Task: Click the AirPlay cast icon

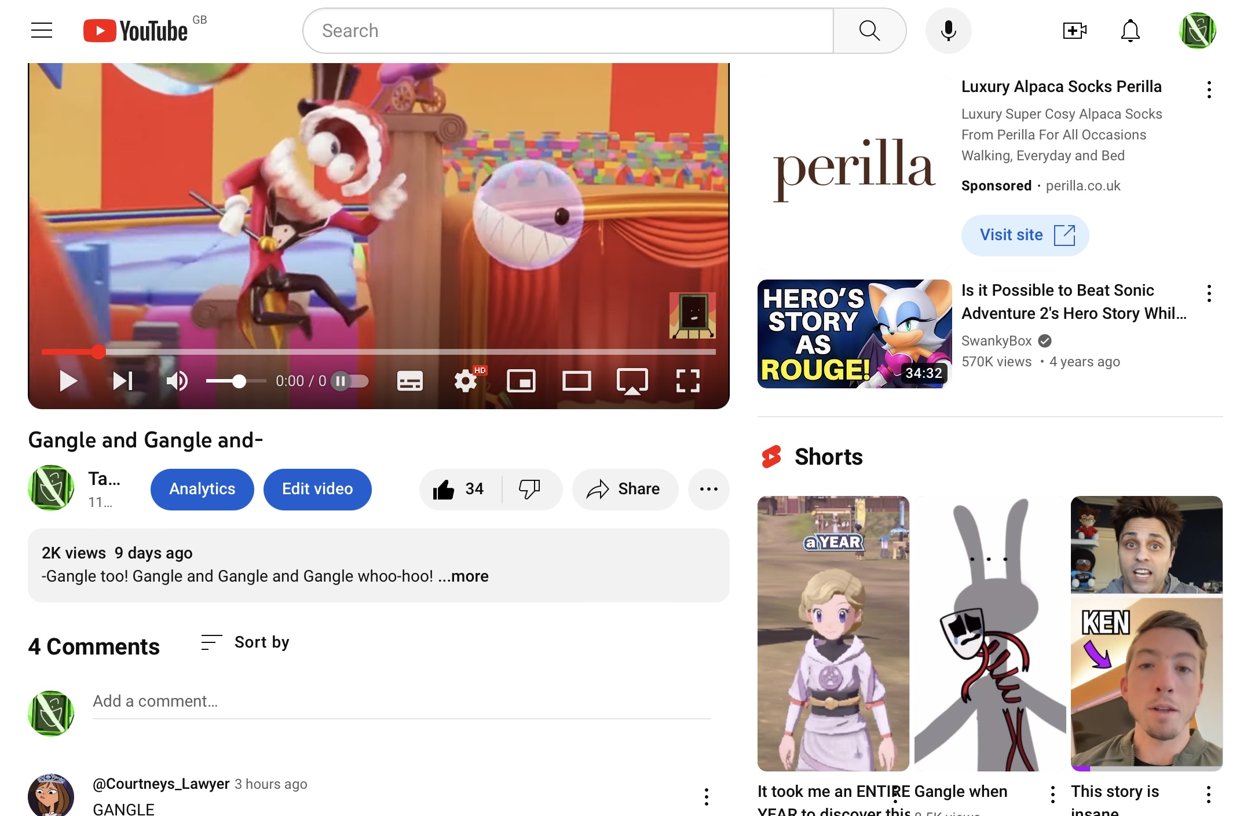Action: click(632, 381)
